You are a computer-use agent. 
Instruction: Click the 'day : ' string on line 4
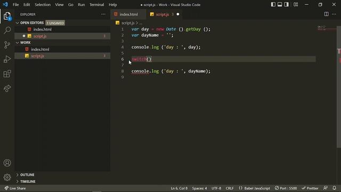pyautogui.click(x=174, y=47)
